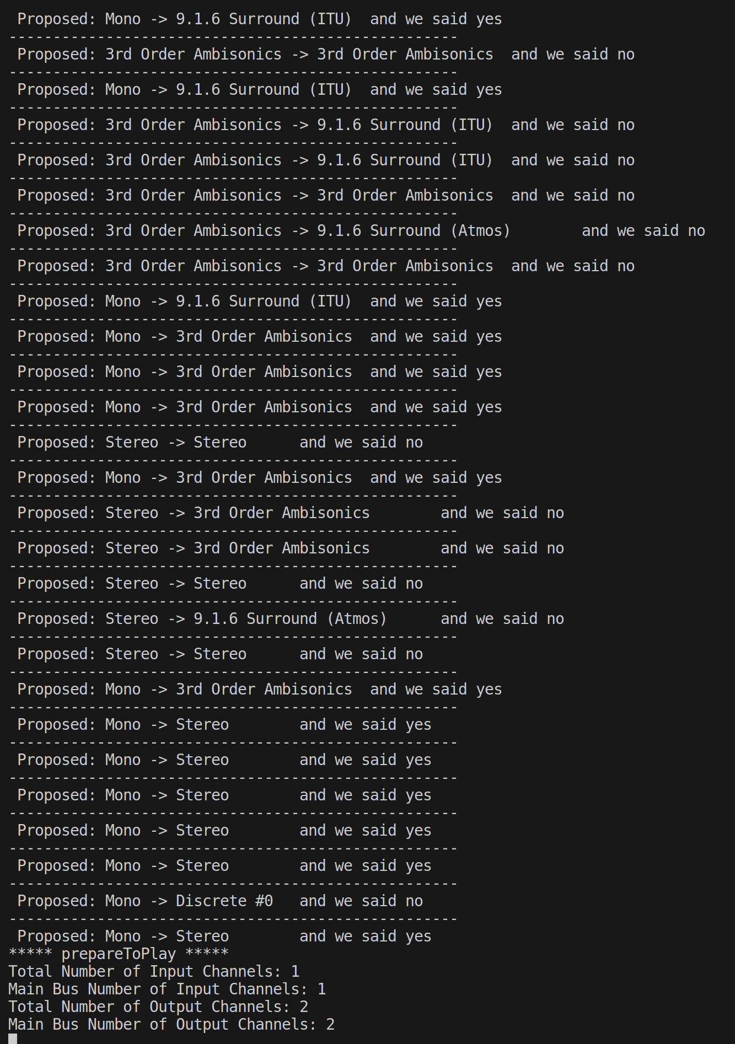Select the "Total Number of Input Channels" line

153,971
